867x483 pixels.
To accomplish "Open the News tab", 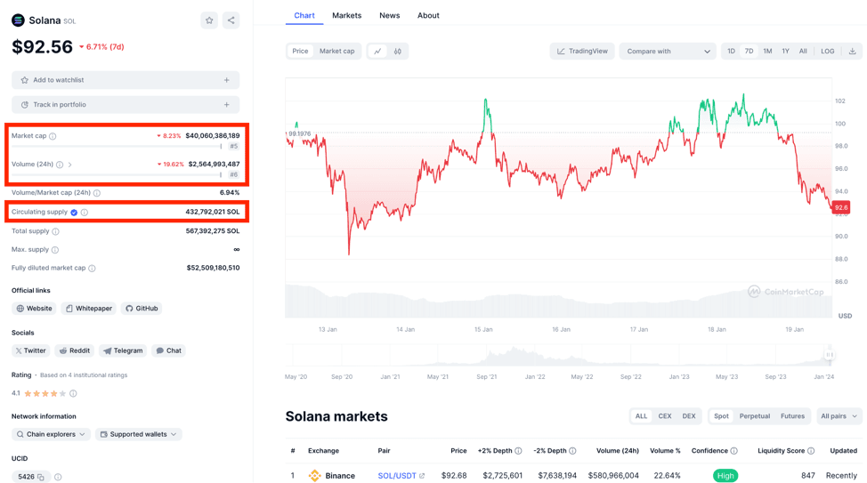I will (389, 16).
